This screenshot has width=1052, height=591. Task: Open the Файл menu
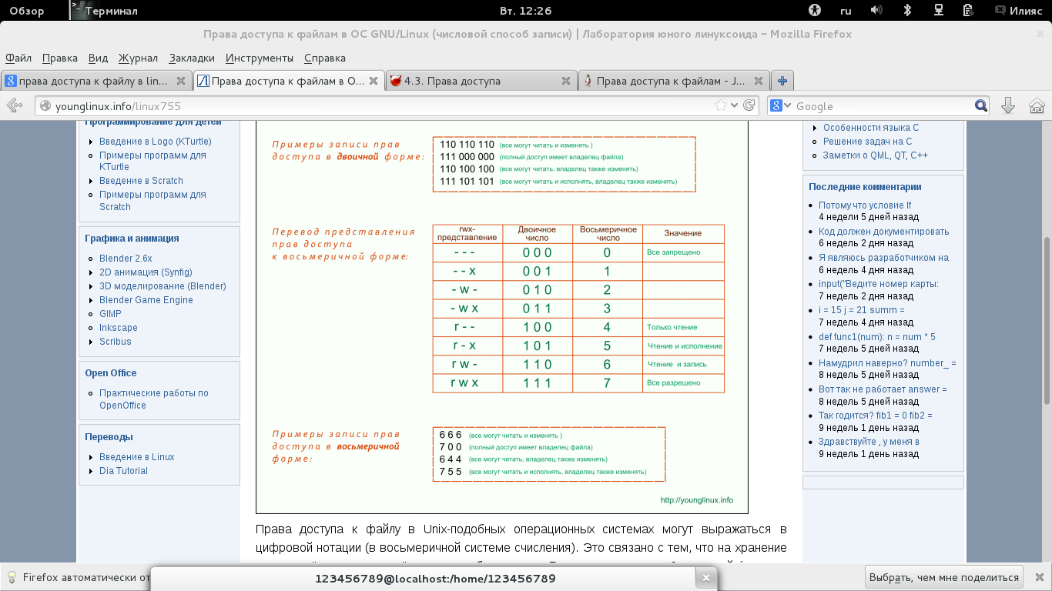pos(18,58)
